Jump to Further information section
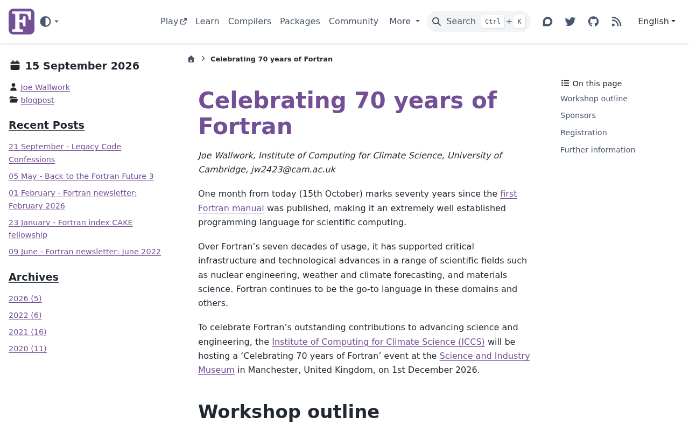This screenshot has width=689, height=431. [597, 150]
